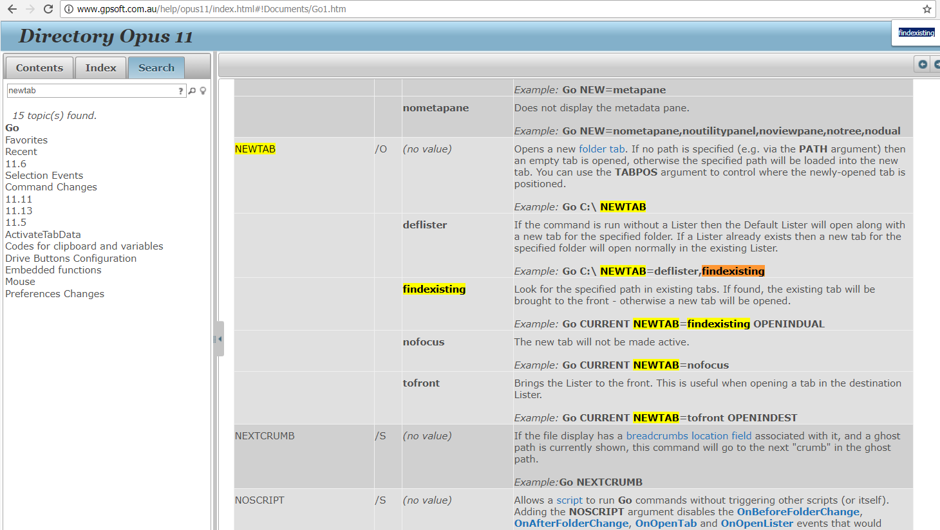Click the /O type cell for NEWTAB

(381, 149)
